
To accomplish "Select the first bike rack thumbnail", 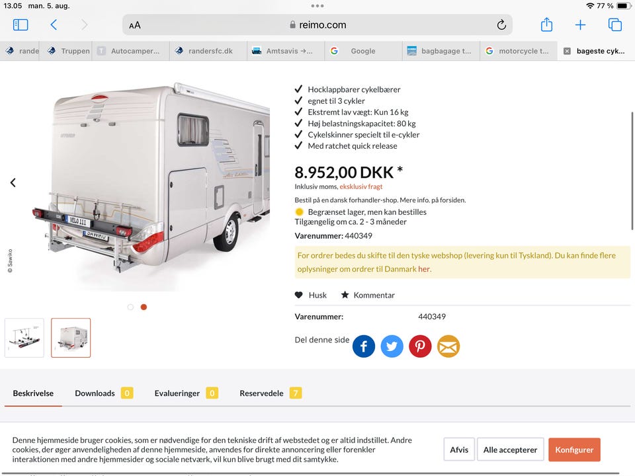I will pos(24,338).
